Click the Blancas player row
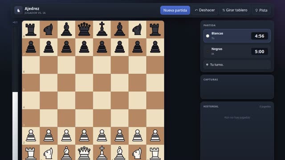This screenshot has height=160, width=285. [237, 36]
